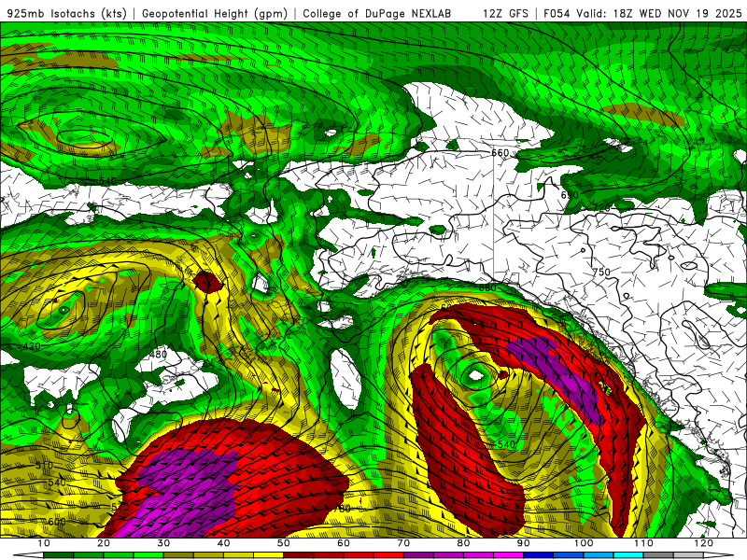
Task: Select the bright magenta swatch just before 90
Action: pyautogui.click(x=508, y=555)
